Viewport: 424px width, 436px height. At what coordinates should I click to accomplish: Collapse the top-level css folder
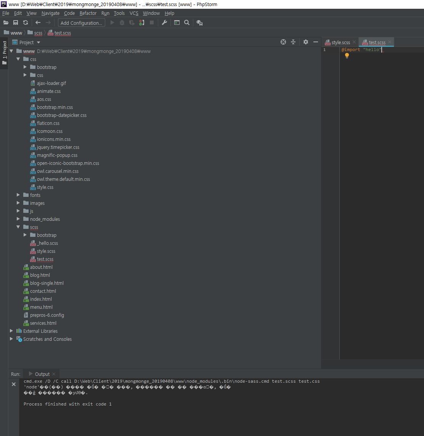18,59
